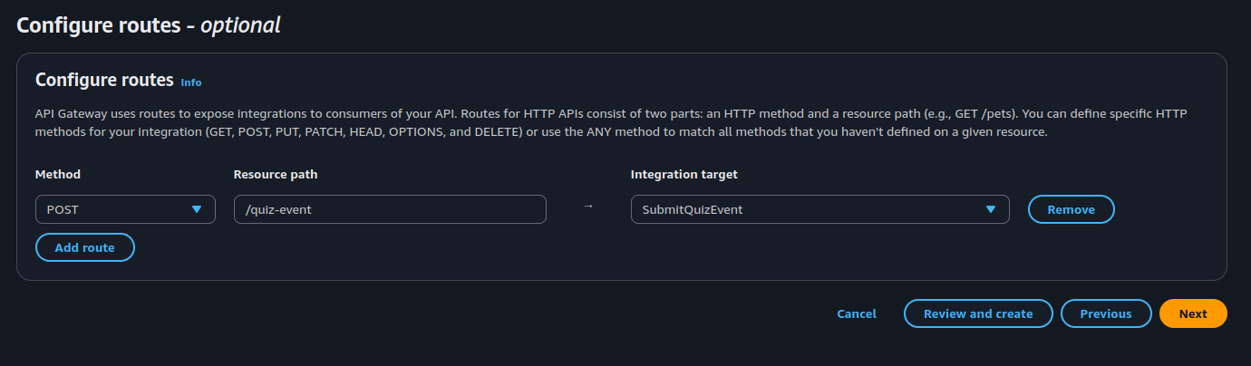Click the Method field label

pyautogui.click(x=58, y=174)
